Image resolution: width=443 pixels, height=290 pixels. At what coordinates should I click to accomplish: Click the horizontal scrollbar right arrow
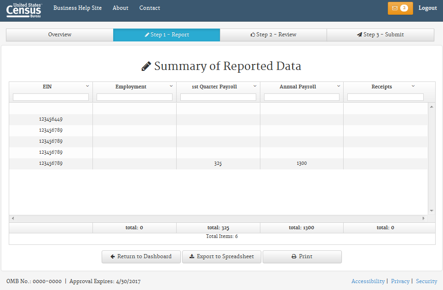(424, 219)
